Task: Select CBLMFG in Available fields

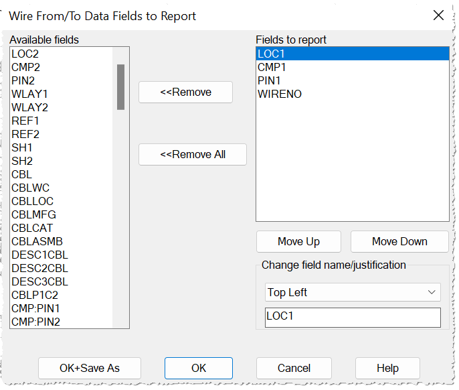Action: point(62,214)
